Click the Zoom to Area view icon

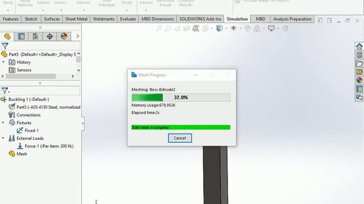[168, 28]
